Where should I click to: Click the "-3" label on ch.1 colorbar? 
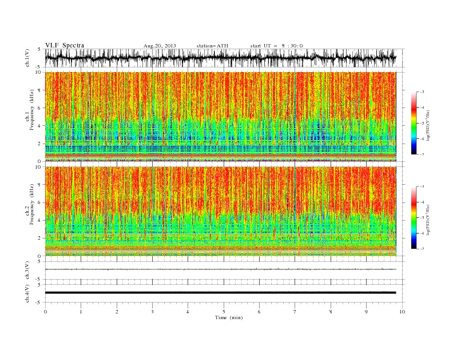tap(422, 92)
